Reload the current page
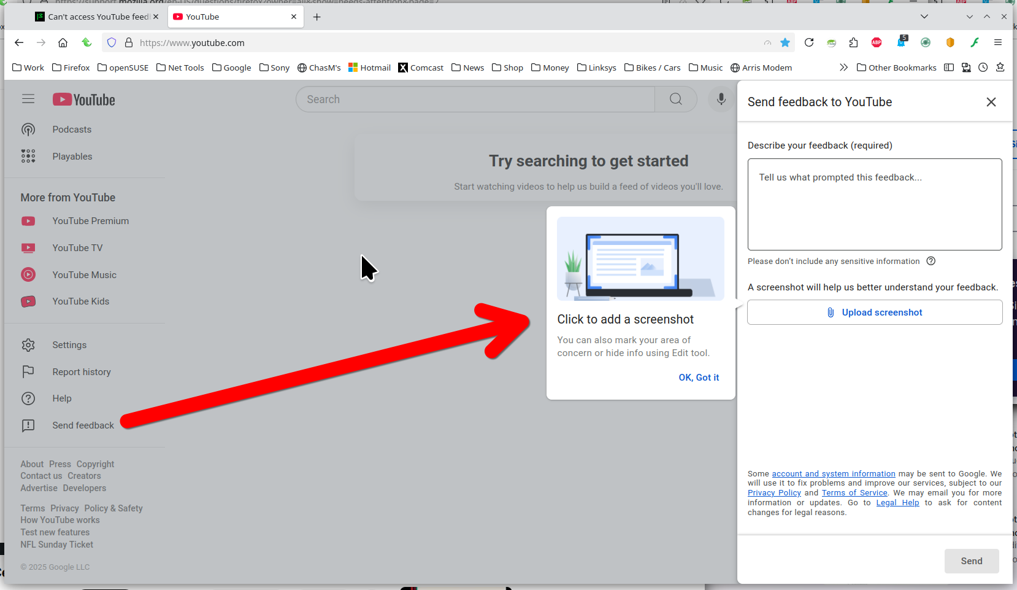Viewport: 1017px width, 590px height. tap(809, 42)
